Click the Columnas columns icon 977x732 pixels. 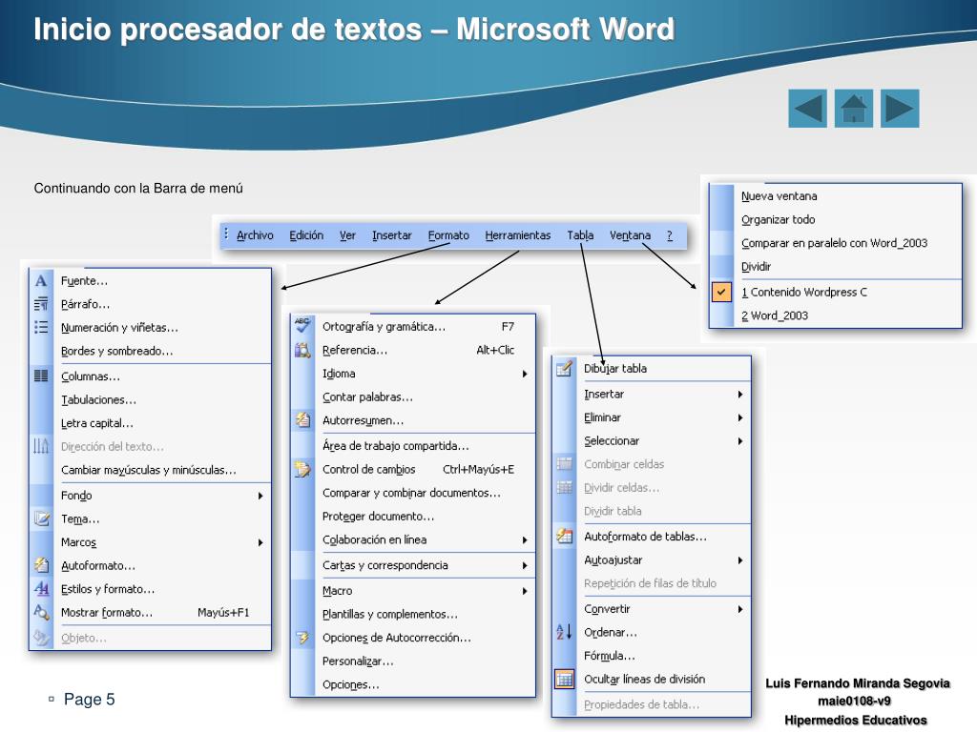point(41,376)
